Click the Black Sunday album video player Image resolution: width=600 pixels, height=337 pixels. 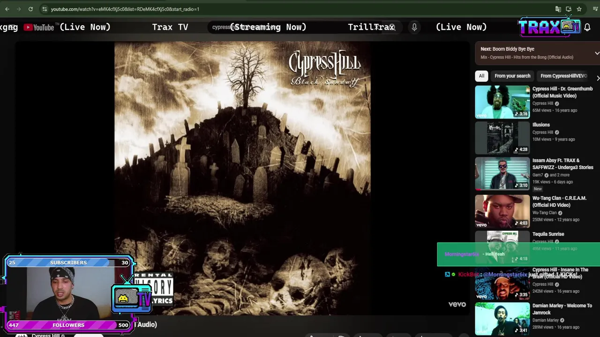242,178
